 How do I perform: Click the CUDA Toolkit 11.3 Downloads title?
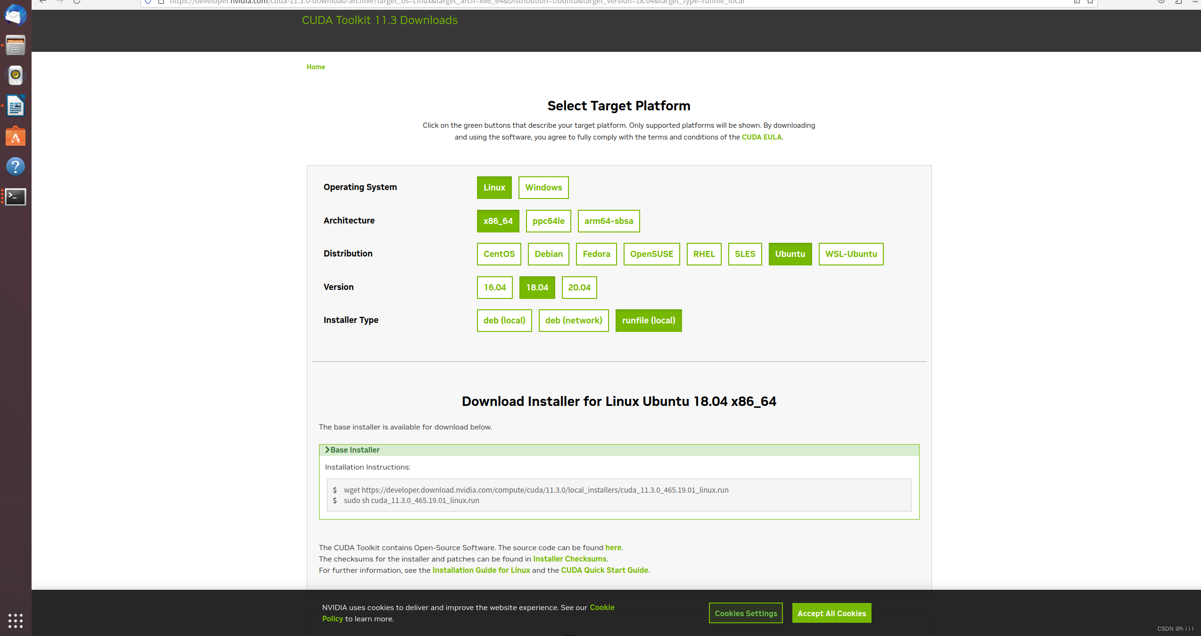coord(379,20)
